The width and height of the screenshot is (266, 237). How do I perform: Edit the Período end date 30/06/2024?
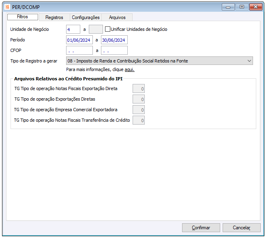114,40
